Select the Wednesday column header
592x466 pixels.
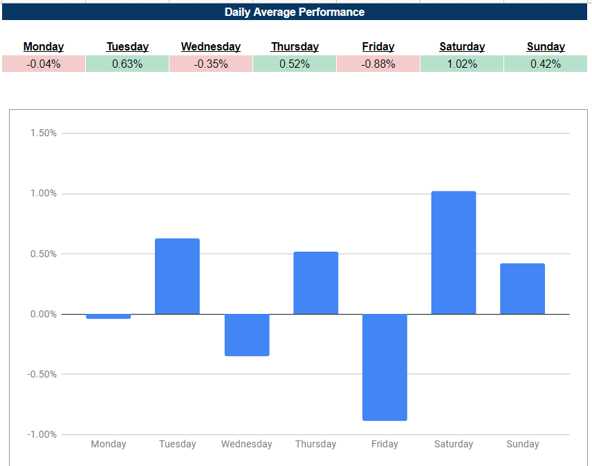point(211,47)
